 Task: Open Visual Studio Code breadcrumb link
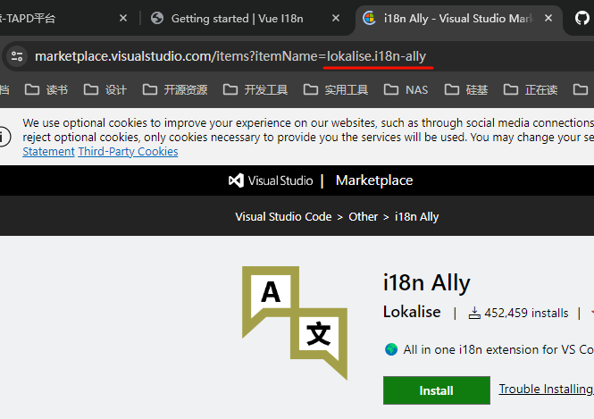pos(283,217)
